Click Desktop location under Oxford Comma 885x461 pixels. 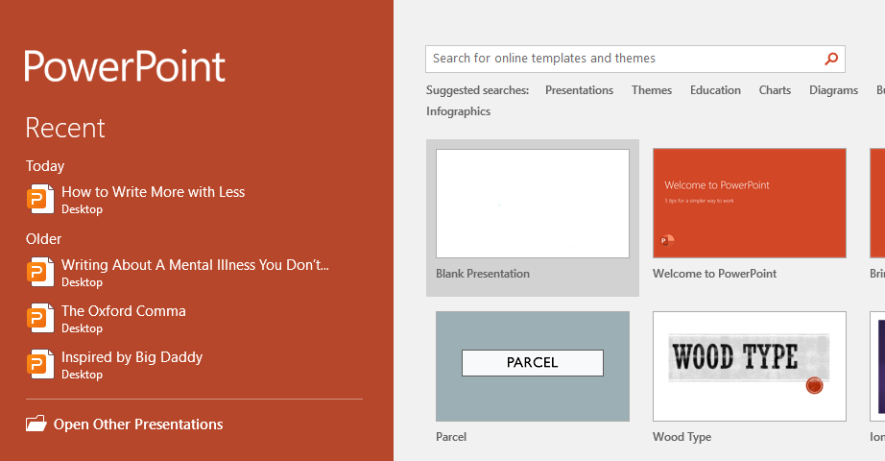pos(82,328)
